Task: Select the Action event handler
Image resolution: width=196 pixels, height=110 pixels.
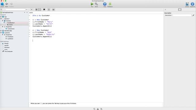Action: click(11, 25)
